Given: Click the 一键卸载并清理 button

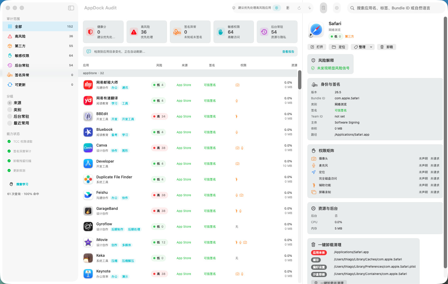Looking at the screenshot, I should [x=329, y=282].
